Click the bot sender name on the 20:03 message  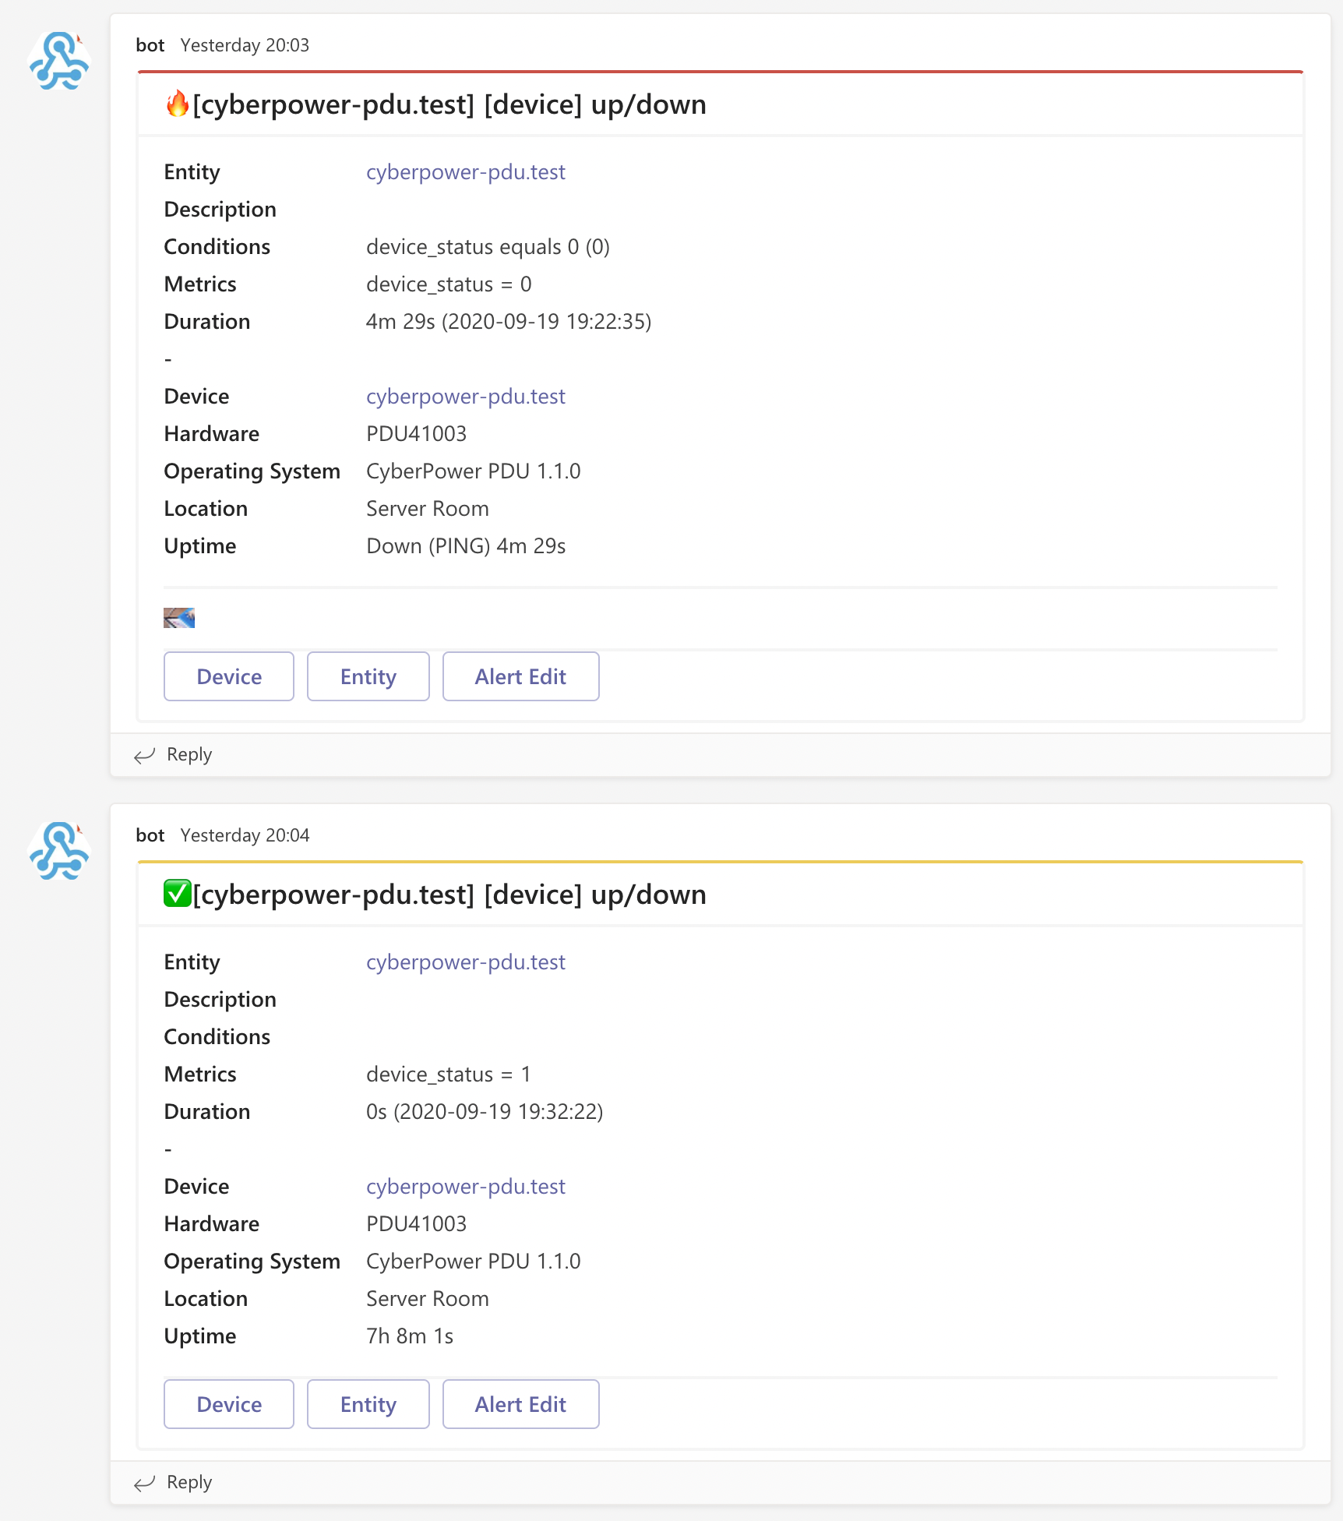click(150, 45)
